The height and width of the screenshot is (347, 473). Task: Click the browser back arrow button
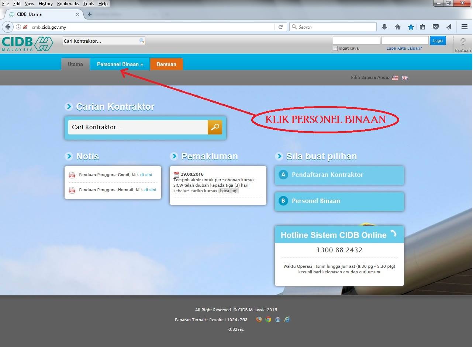8,27
